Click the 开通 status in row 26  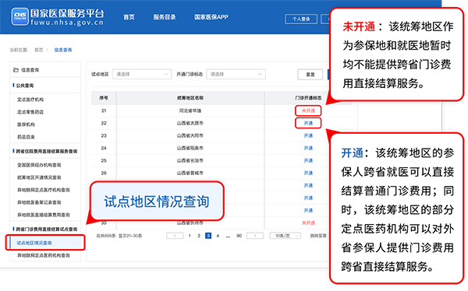point(308,173)
